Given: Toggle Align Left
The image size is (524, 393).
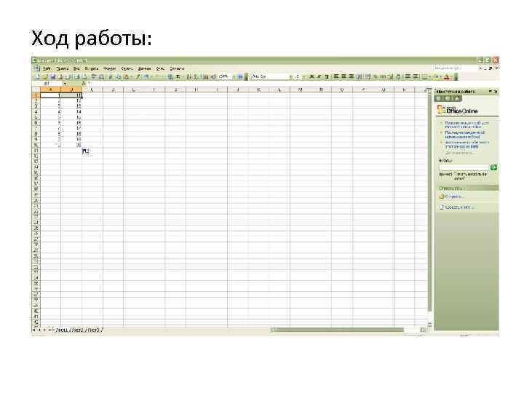Looking at the screenshot, I should pyautogui.click(x=336, y=76).
